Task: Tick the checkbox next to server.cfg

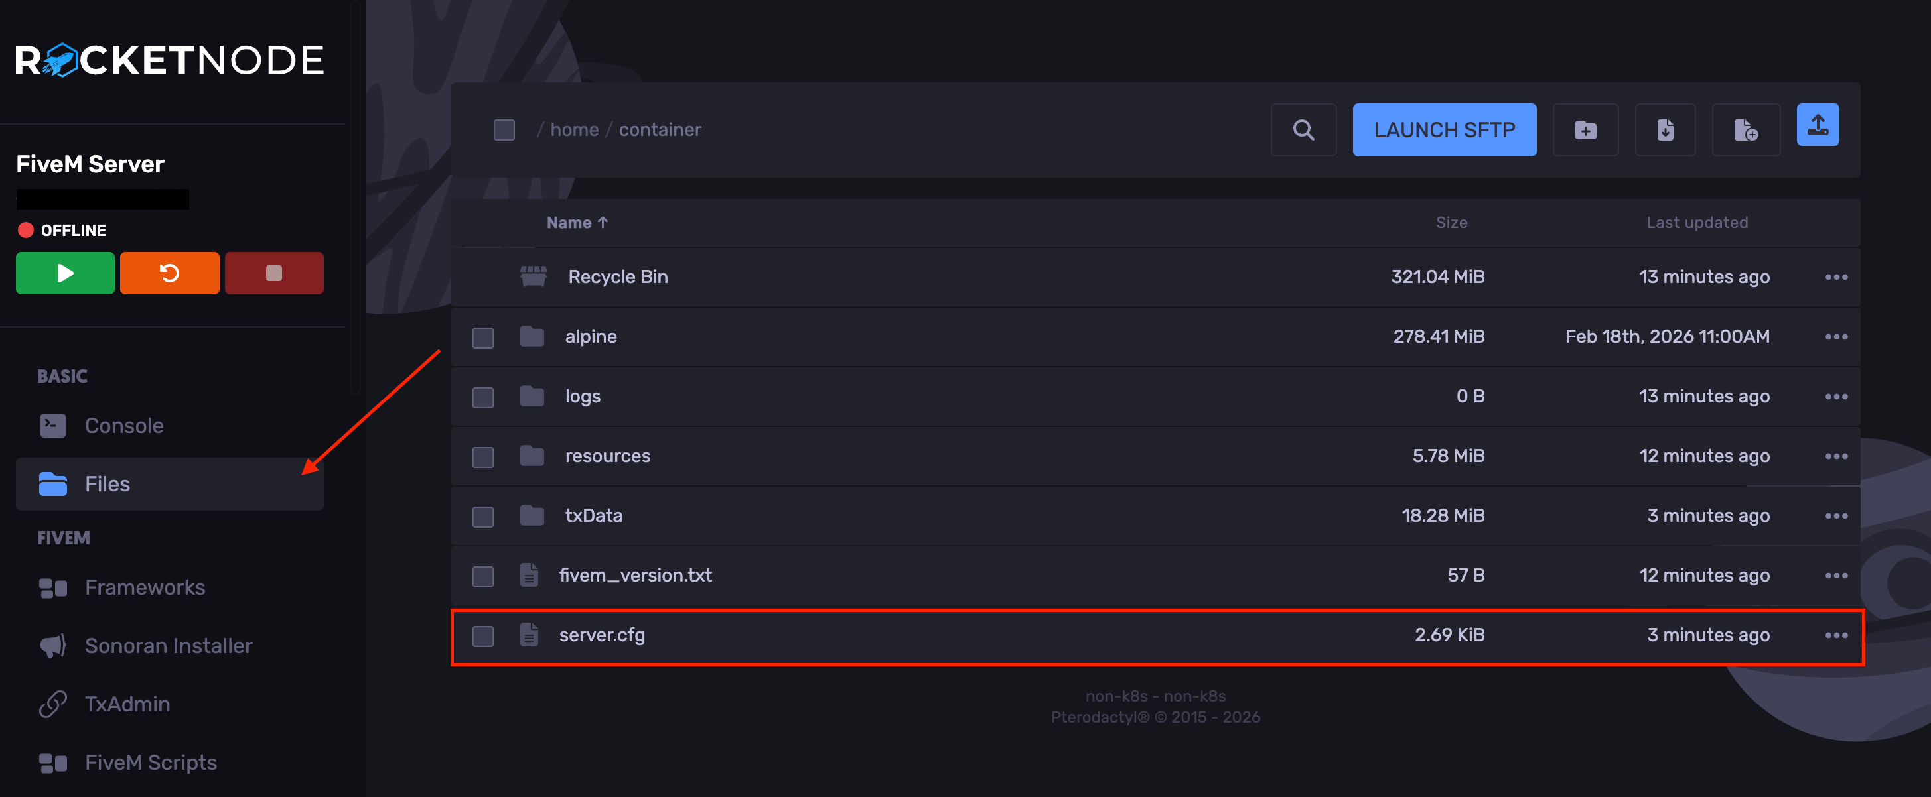Action: pos(483,636)
